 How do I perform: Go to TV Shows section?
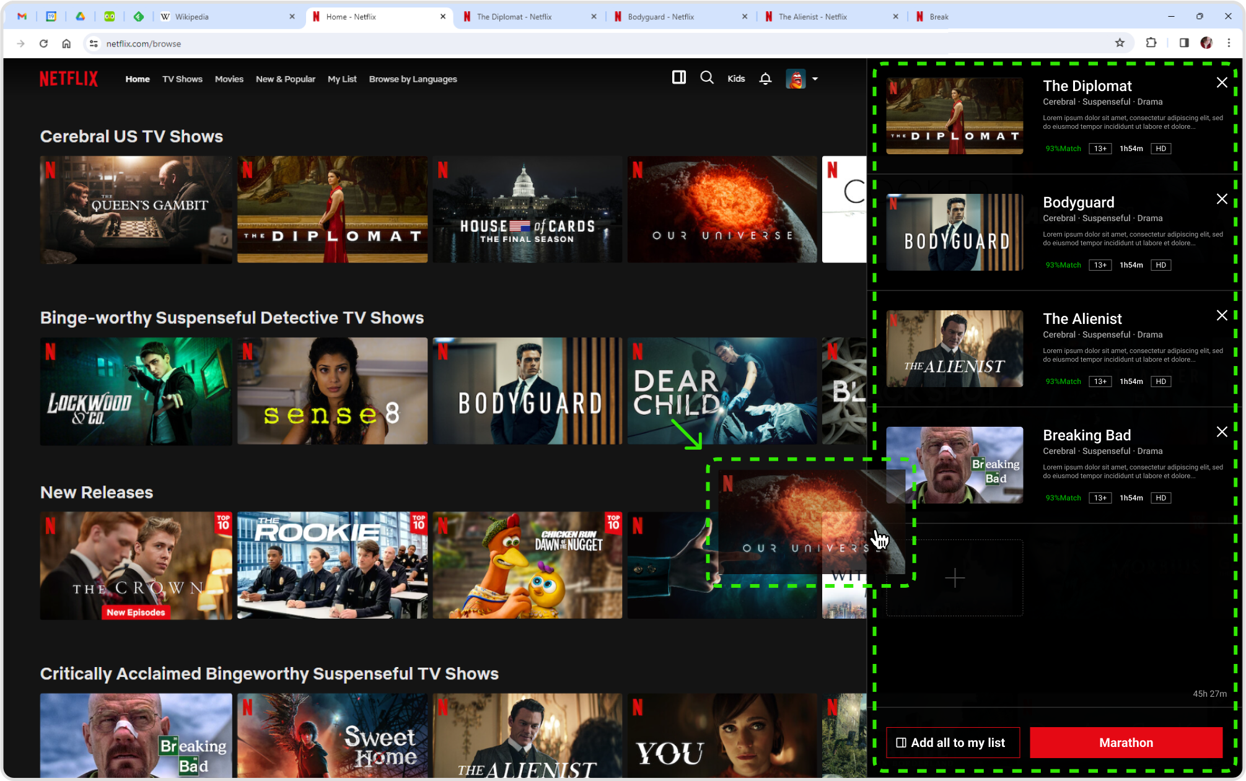click(x=182, y=79)
